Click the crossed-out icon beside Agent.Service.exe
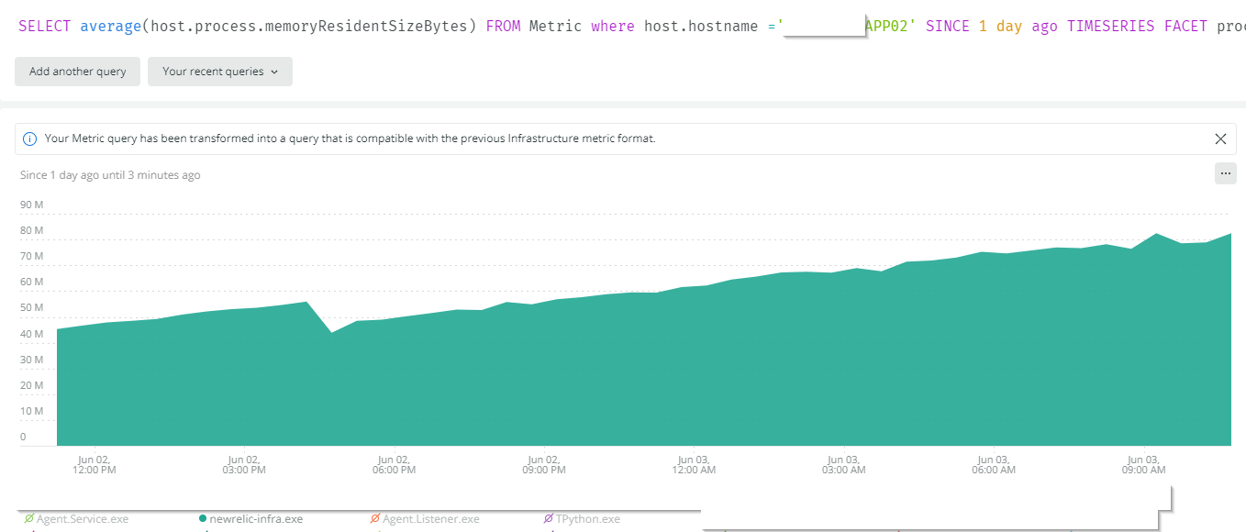The height and width of the screenshot is (532, 1246). (28, 518)
